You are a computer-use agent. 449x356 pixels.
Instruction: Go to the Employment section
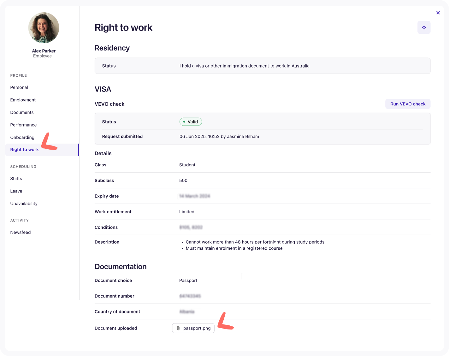23,100
